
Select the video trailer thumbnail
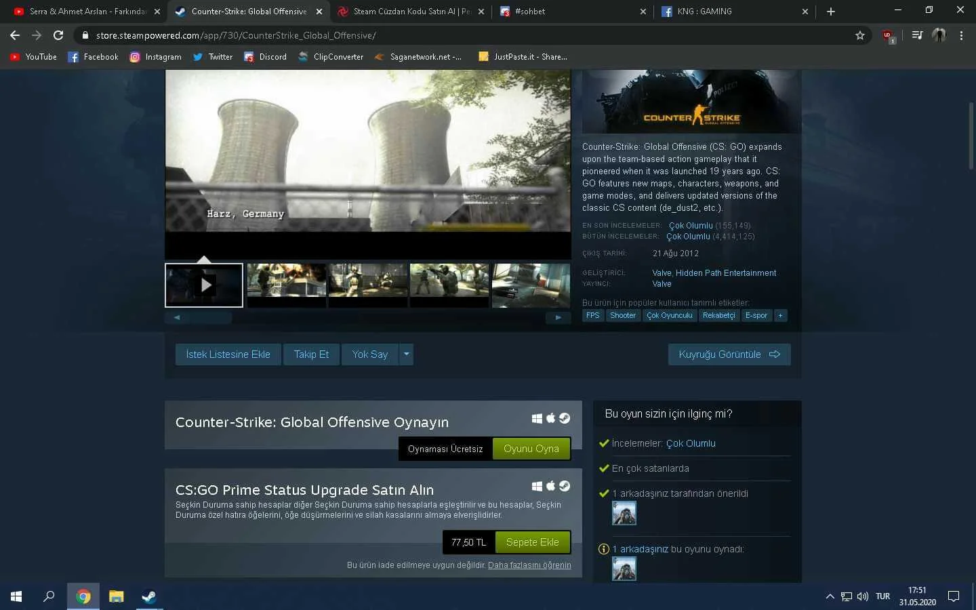(204, 285)
